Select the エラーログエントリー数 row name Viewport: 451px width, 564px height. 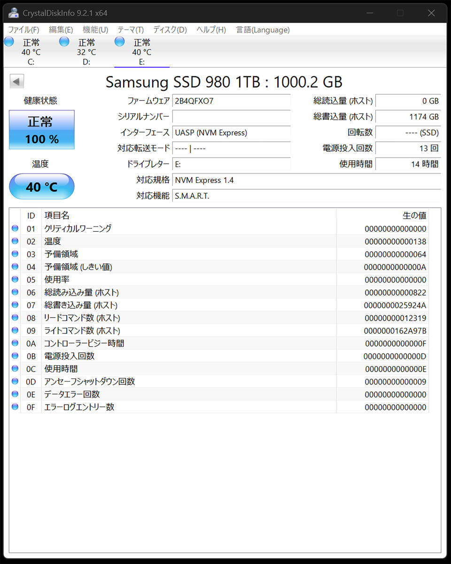[79, 407]
